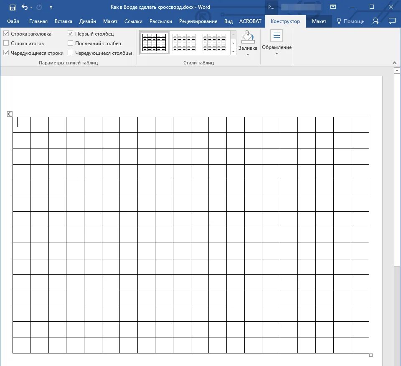Move to next row of table styles
This screenshot has height=366, width=401.
[x=233, y=43]
